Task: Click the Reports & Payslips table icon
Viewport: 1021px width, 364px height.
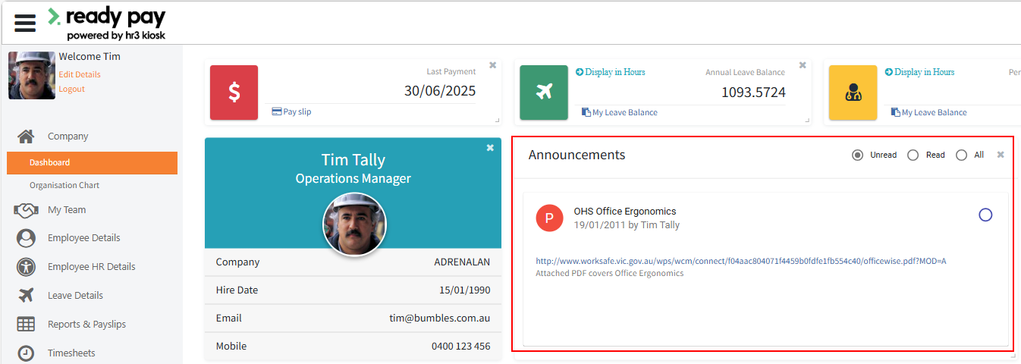Action: (26, 325)
